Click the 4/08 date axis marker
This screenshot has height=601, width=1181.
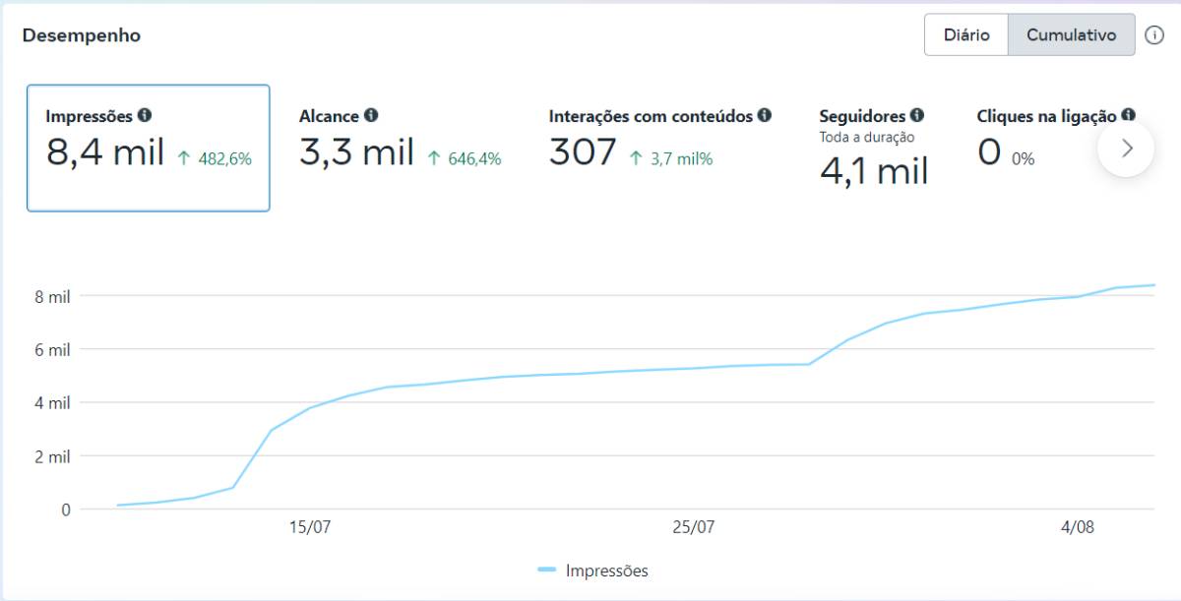coord(1078,527)
